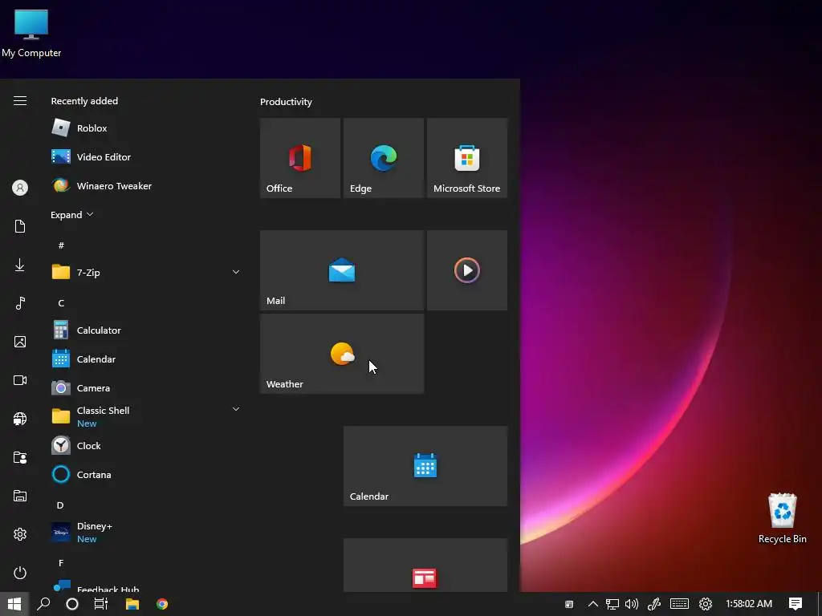This screenshot has height=616, width=822.
Task: Open the Calendar tile in the tile area
Action: tap(425, 466)
